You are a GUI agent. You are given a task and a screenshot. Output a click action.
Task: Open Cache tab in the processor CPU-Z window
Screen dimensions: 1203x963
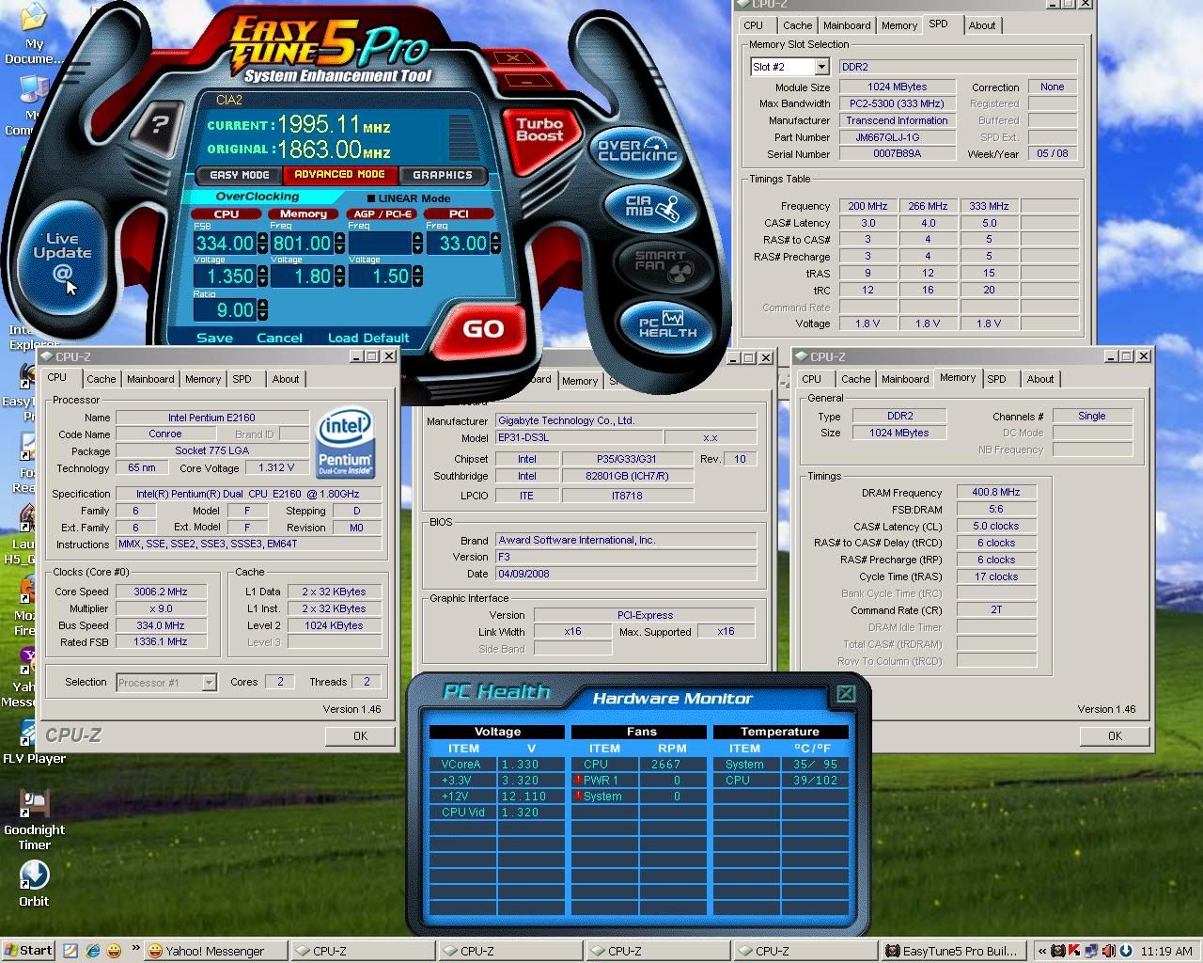pyautogui.click(x=102, y=379)
